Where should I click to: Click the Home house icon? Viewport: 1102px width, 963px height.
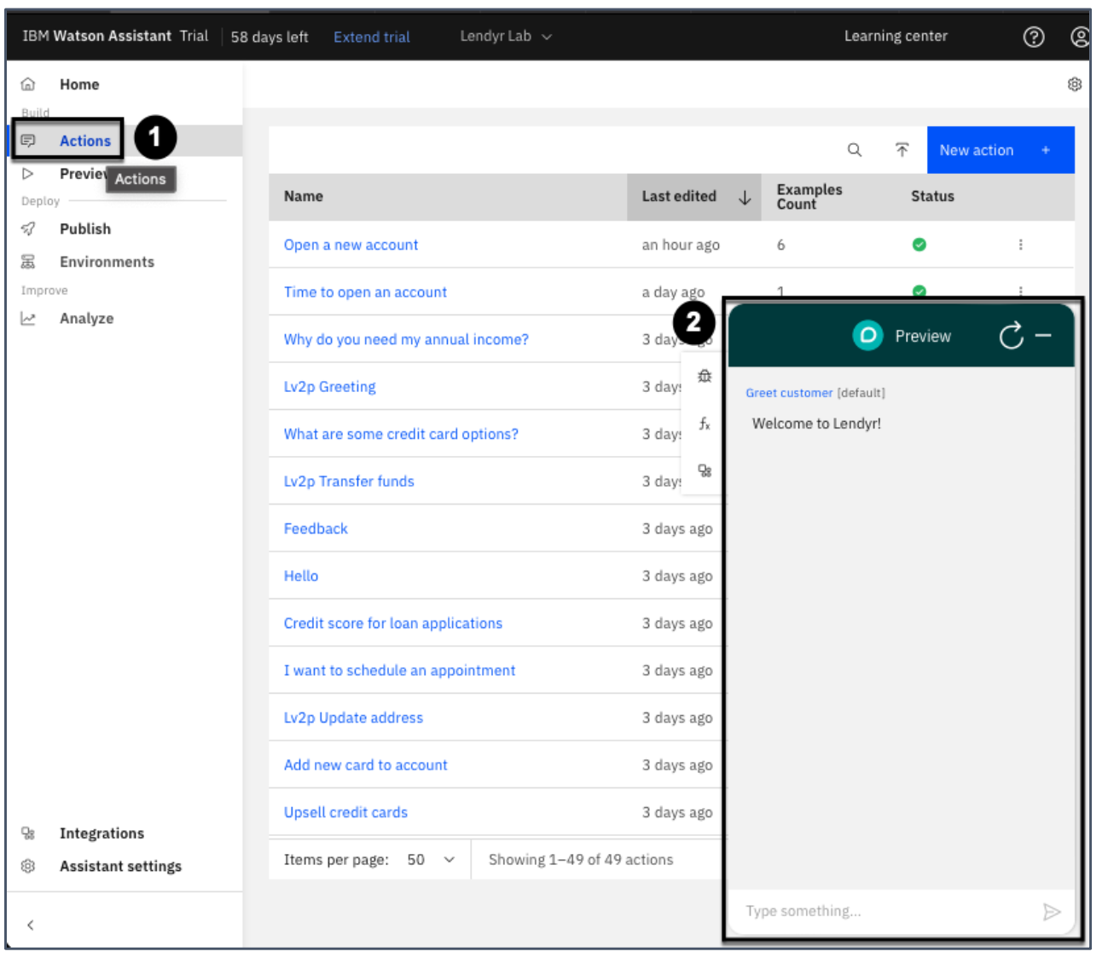click(28, 84)
